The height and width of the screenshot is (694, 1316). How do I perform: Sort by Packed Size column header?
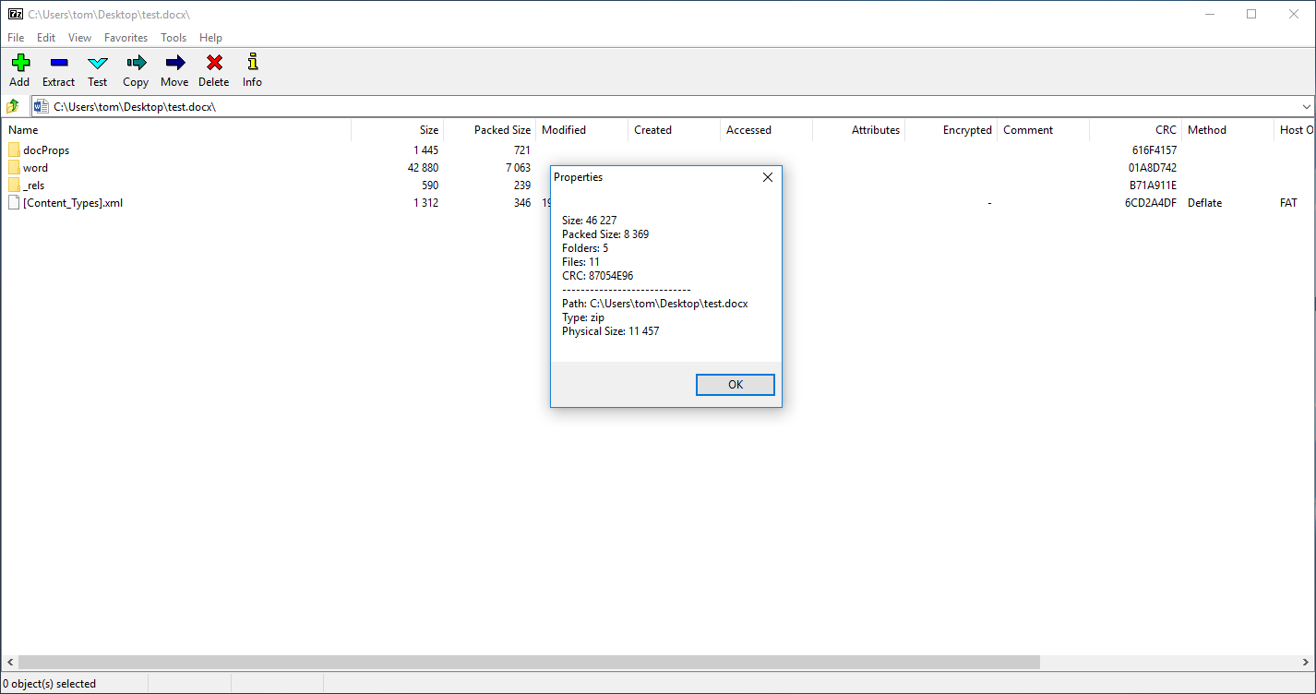[489, 130]
